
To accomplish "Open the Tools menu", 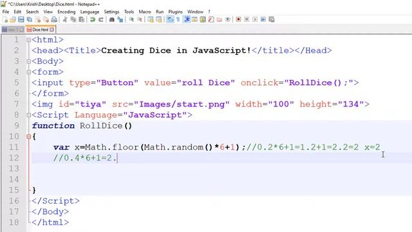I will point(129,12).
